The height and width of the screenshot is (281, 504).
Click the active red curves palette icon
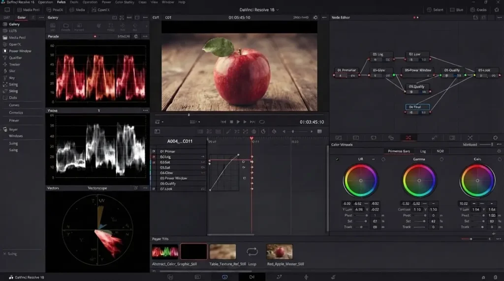click(x=408, y=138)
